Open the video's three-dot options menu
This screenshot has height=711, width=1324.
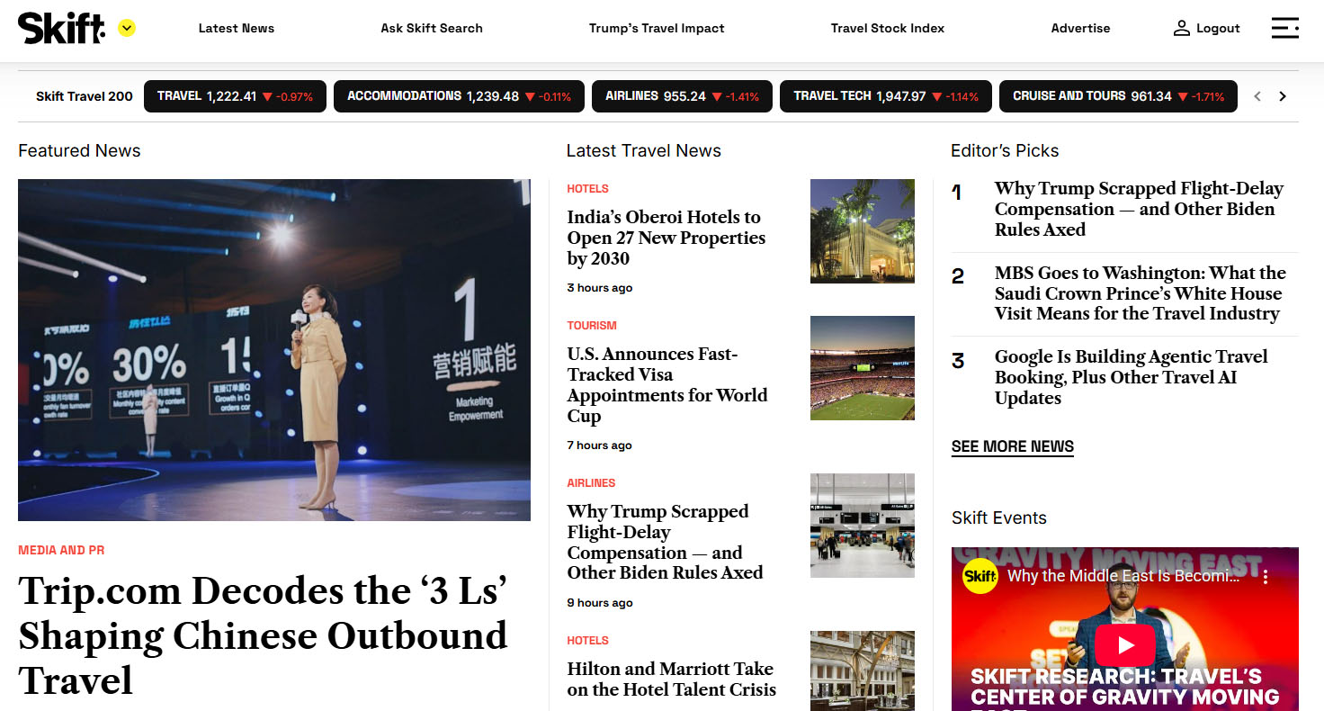[x=1265, y=576]
